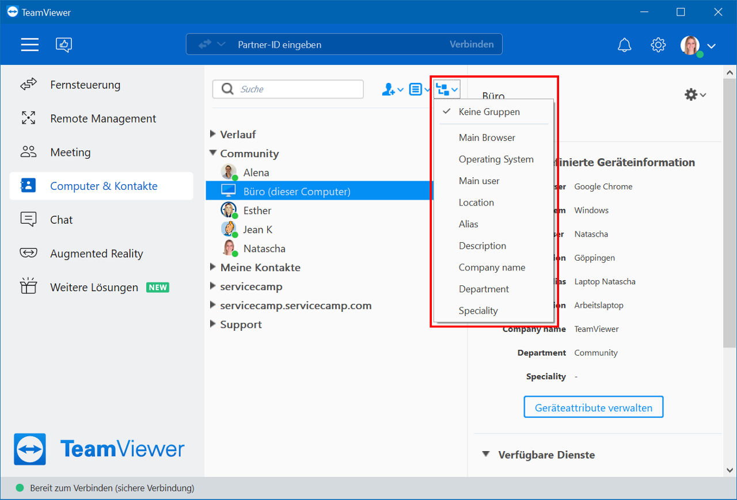Open Augmented Reality in sidebar
Screen dimensions: 737x500
click(101, 253)
